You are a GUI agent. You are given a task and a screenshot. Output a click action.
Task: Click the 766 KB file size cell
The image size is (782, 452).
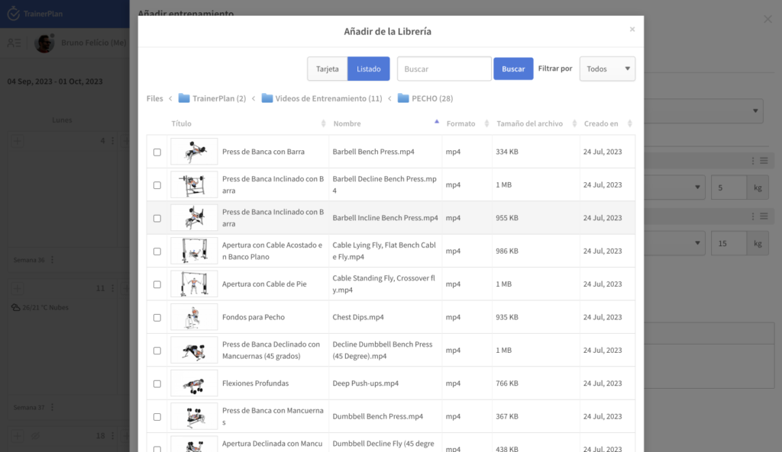[x=507, y=383]
